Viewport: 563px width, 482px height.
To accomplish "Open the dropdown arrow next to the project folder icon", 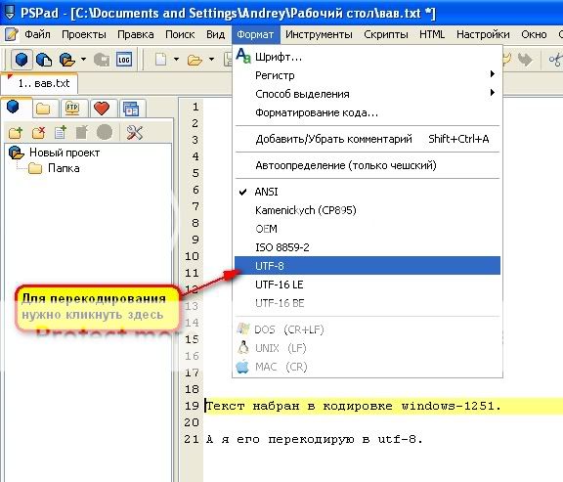I will pos(83,59).
